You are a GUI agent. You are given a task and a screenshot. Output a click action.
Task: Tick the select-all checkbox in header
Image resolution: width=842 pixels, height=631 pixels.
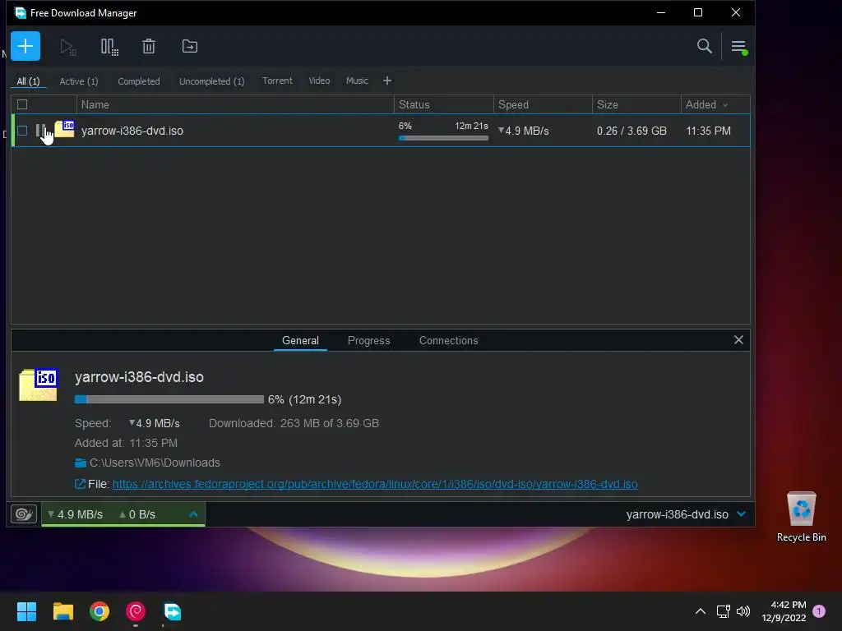click(x=22, y=104)
